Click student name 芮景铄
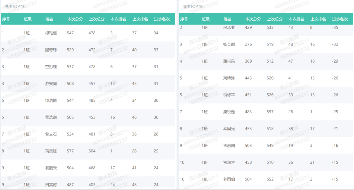Image resolution: width=354 pixels, height=190 pixels. 51,151
